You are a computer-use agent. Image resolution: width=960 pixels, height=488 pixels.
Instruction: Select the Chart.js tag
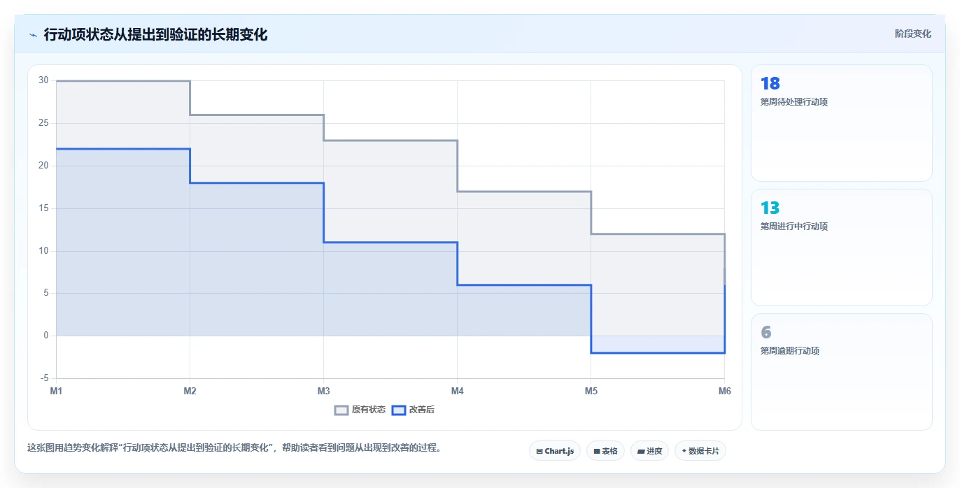point(555,451)
